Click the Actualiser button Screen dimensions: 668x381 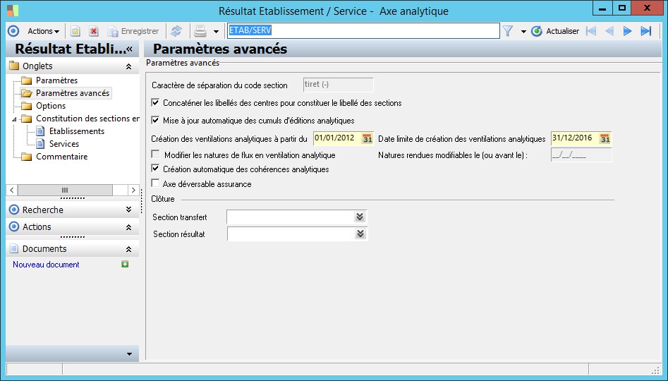tap(555, 31)
